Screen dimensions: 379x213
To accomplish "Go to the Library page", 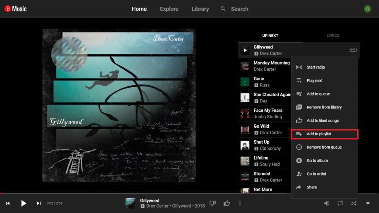I will click(x=200, y=9).
